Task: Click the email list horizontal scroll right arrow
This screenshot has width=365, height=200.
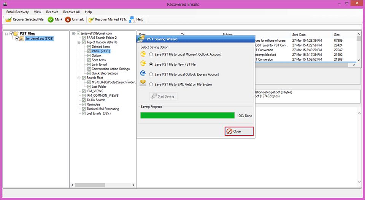Action: tap(354, 65)
